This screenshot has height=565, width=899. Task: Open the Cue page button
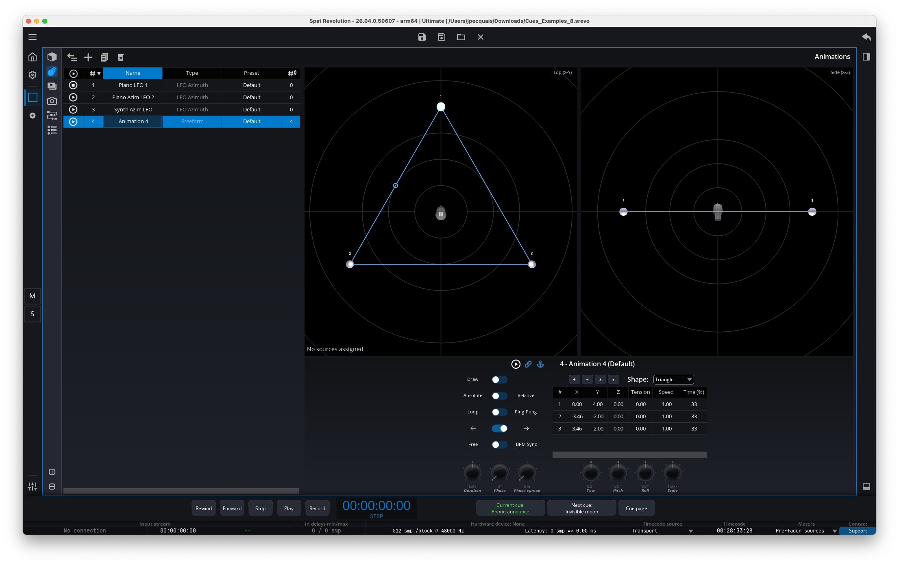coord(636,509)
